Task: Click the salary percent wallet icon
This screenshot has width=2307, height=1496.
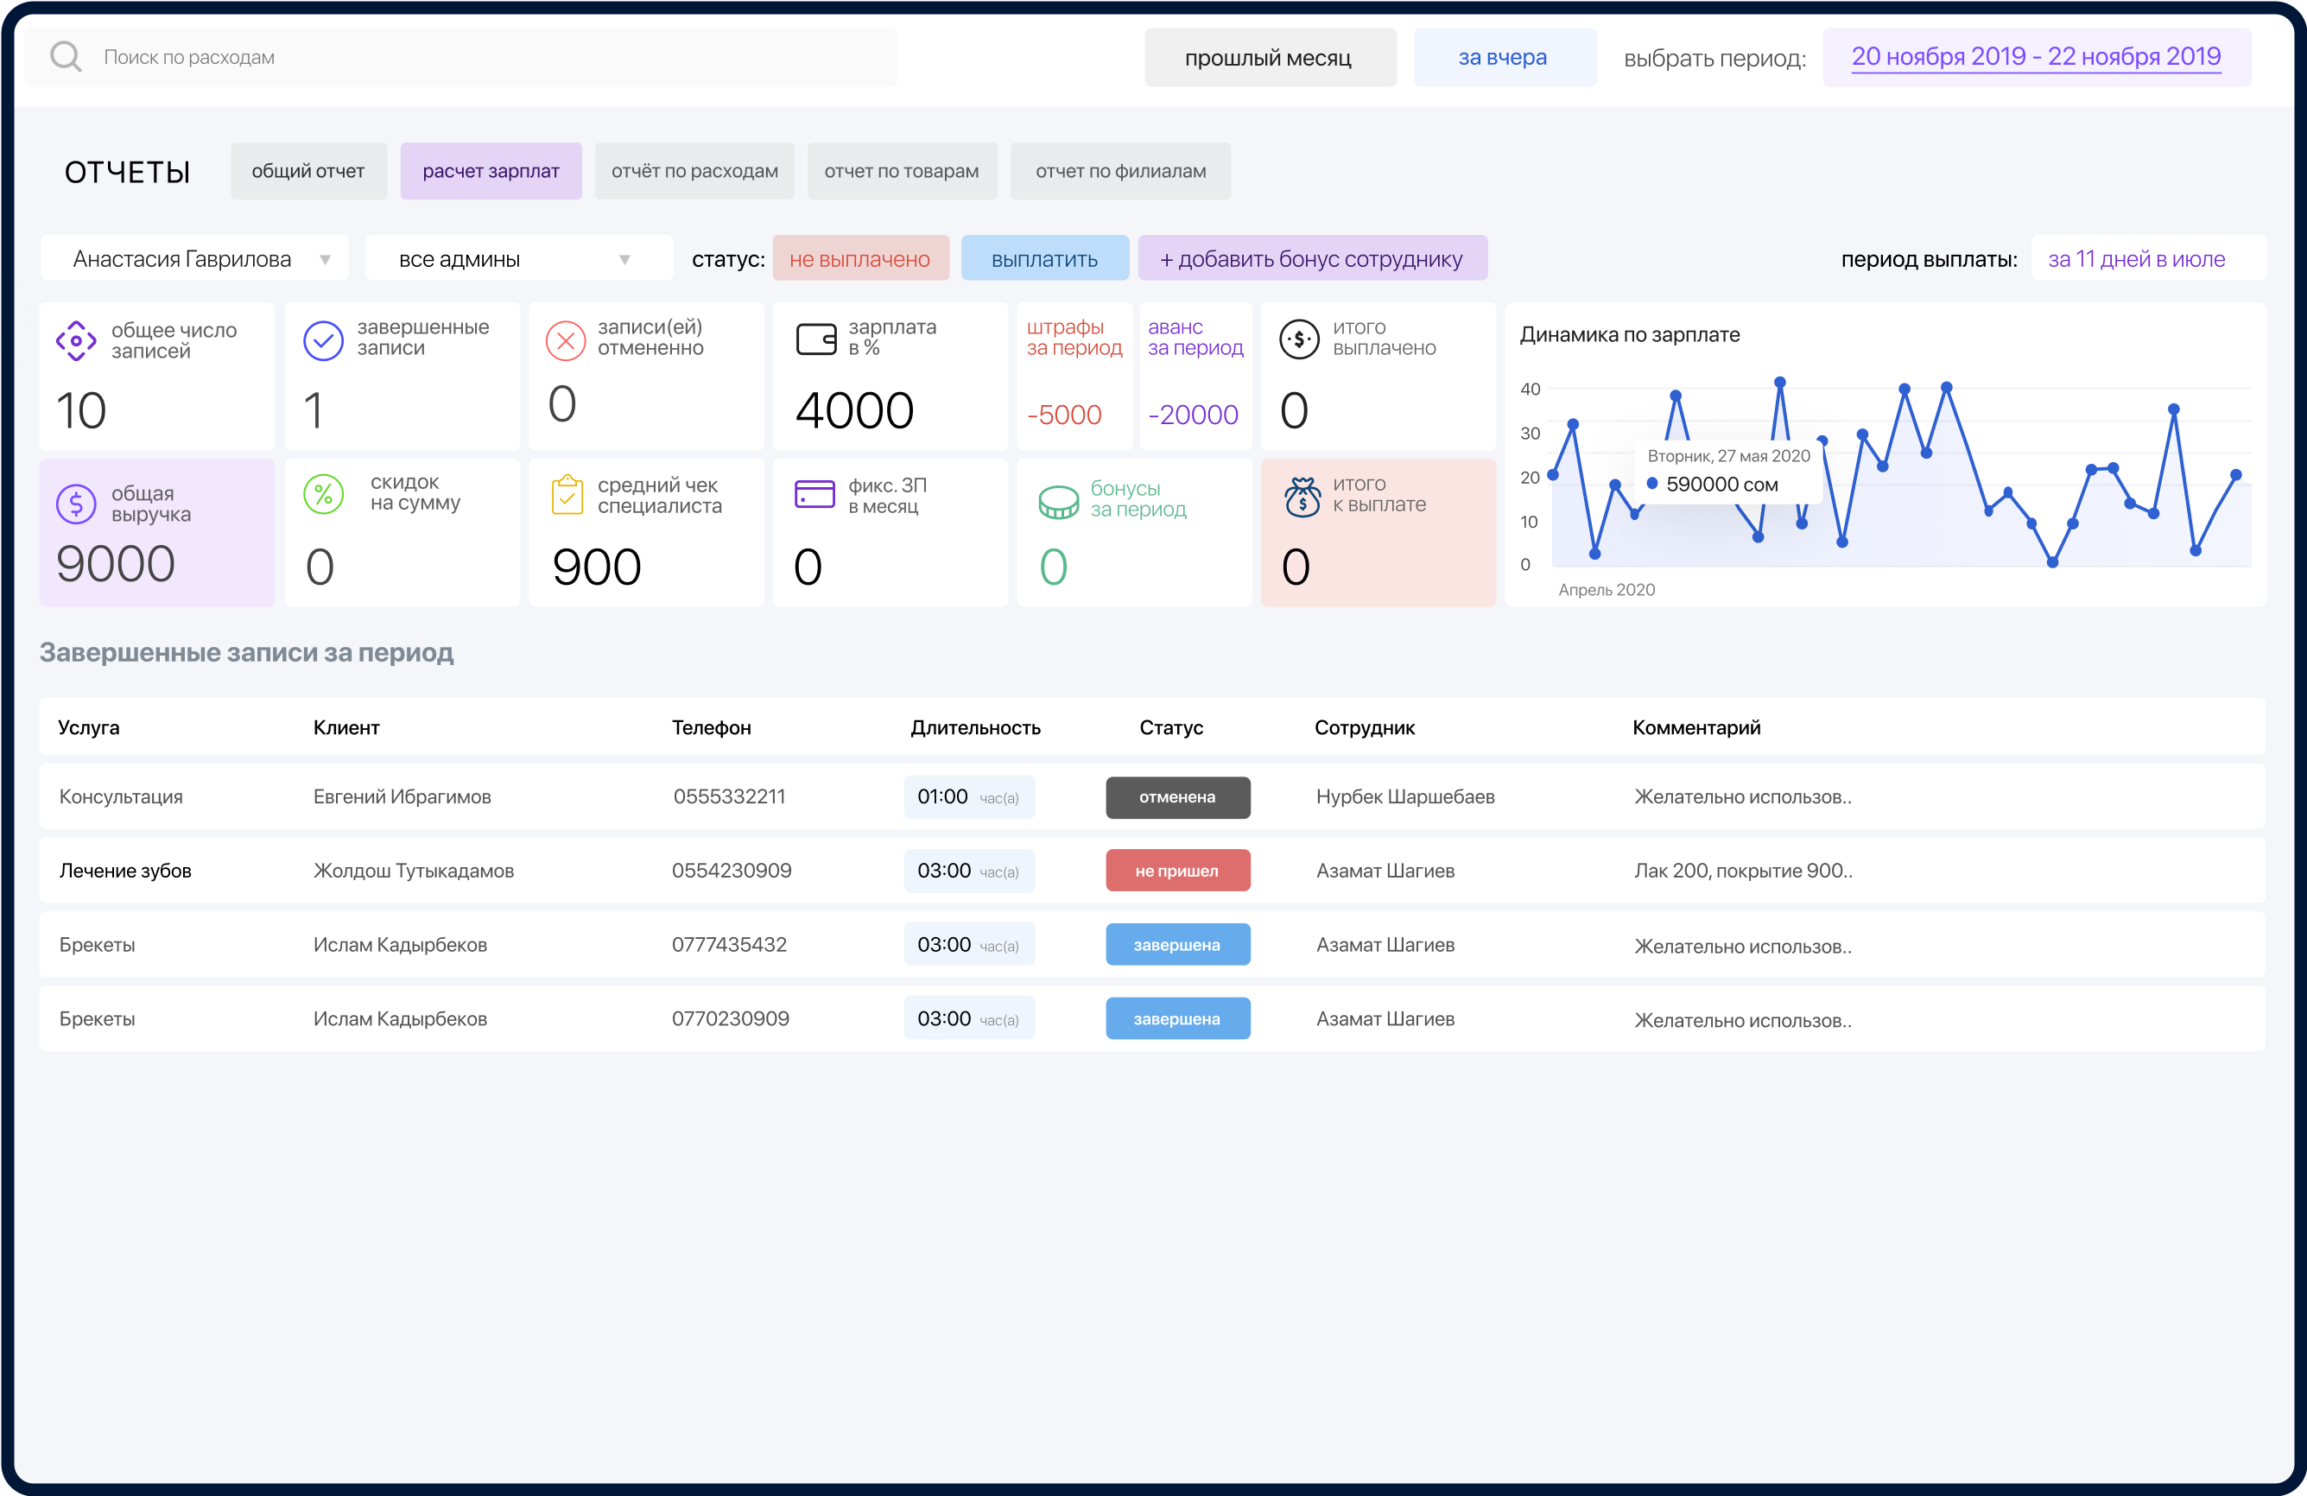Action: (816, 339)
